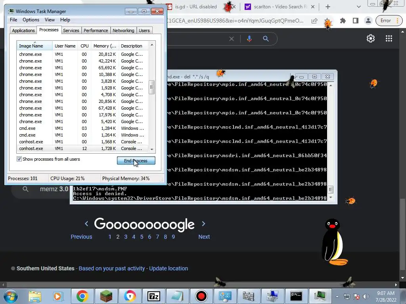The width and height of the screenshot is (406, 304).
Task: Open Help menu in Task Manager
Action: 65,20
